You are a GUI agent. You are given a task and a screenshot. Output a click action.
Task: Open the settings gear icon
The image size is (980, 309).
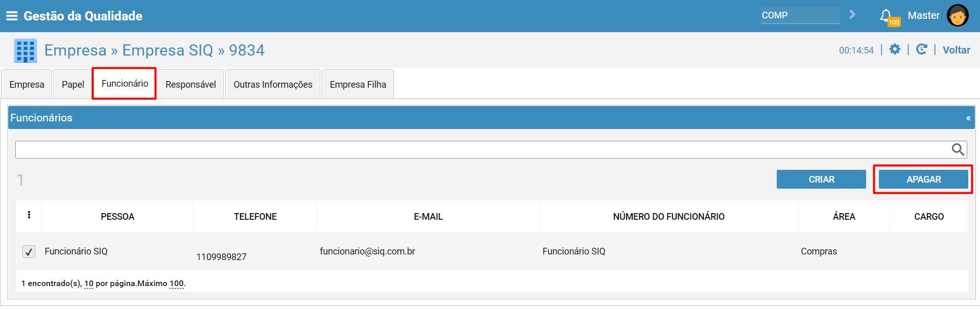(895, 49)
